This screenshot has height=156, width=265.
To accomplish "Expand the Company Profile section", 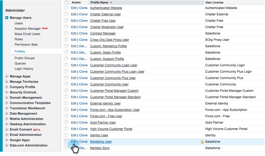I will (x=7, y=87).
